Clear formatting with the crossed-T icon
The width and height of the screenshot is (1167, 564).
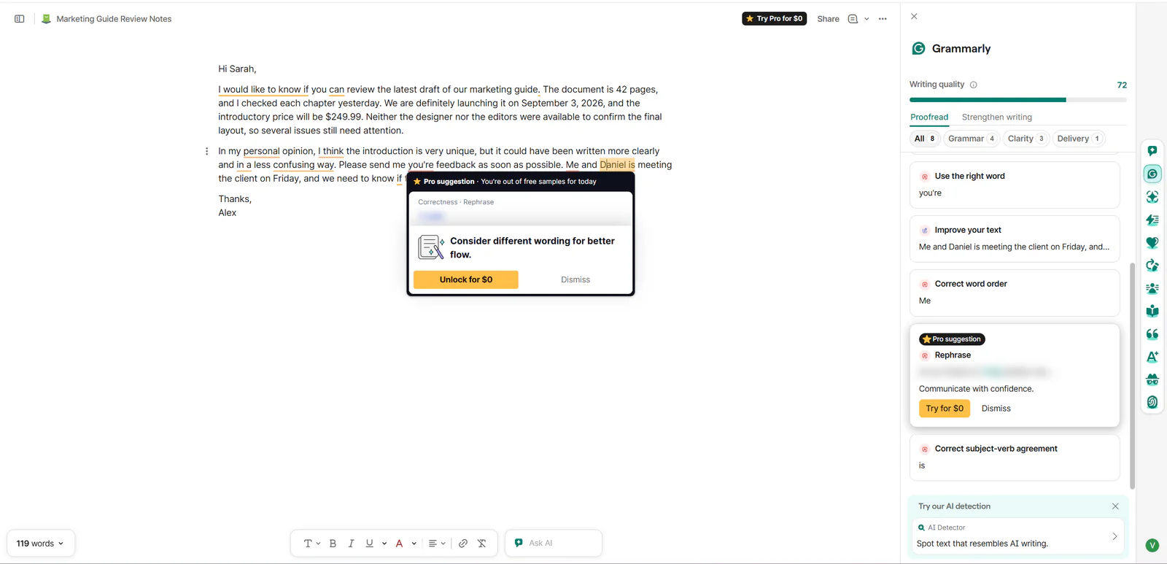[x=482, y=544]
